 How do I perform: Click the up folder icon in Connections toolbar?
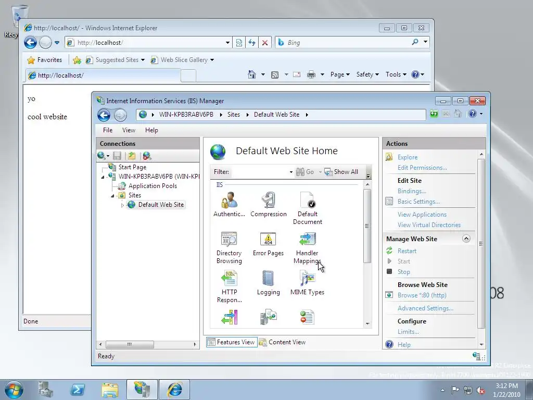click(x=132, y=156)
